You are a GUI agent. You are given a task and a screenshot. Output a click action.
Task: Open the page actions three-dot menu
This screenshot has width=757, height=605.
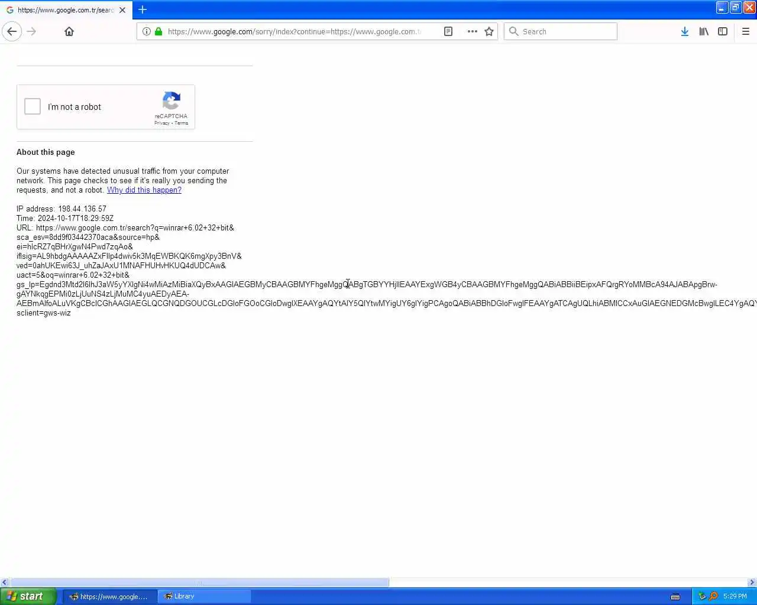pyautogui.click(x=472, y=31)
